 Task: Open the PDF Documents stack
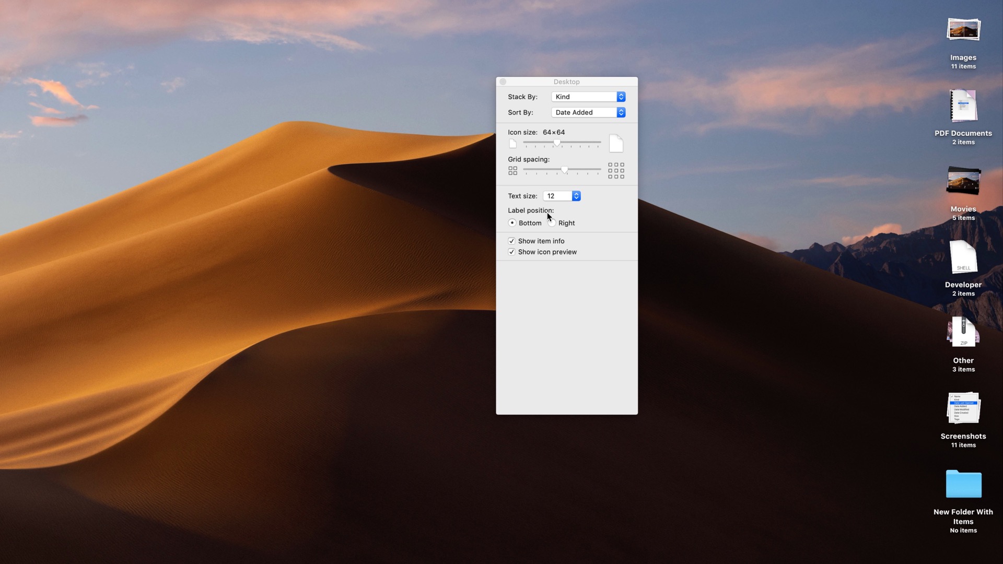pos(963,106)
